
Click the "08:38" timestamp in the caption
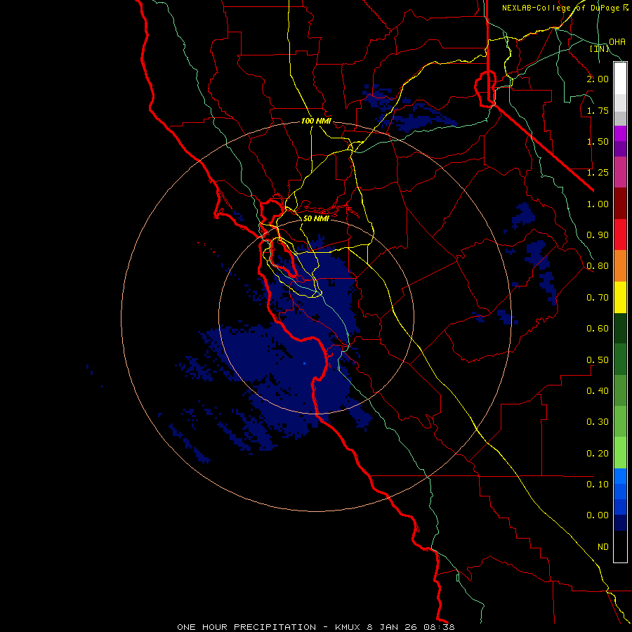[x=440, y=627]
